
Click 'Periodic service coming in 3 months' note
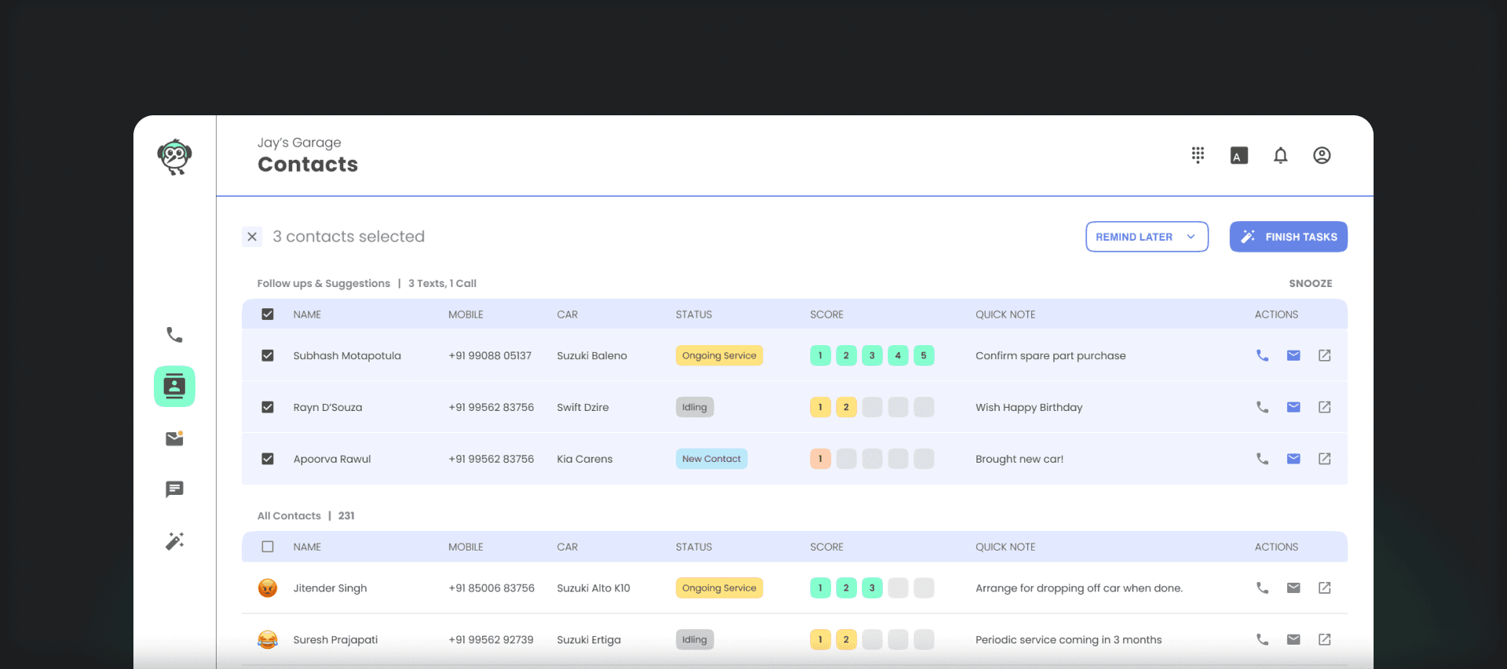1068,639
